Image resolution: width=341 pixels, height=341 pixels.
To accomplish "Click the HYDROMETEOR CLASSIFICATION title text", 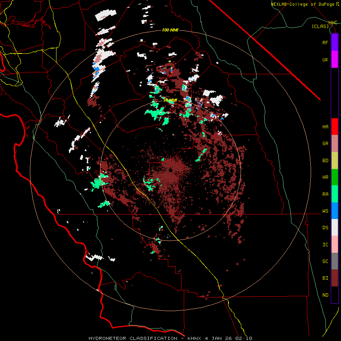I will tap(133, 338).
